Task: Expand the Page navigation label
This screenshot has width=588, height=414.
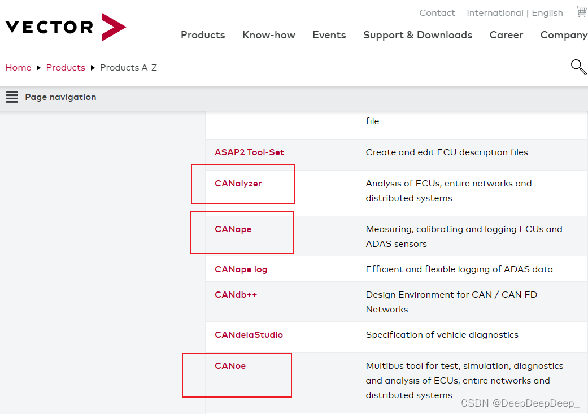Action: (x=60, y=97)
